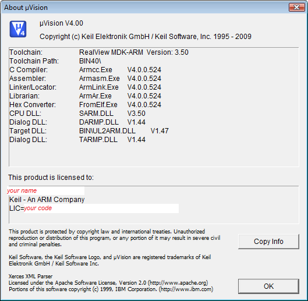
Task: Click the 'Assembler:' label
Action: point(27,79)
